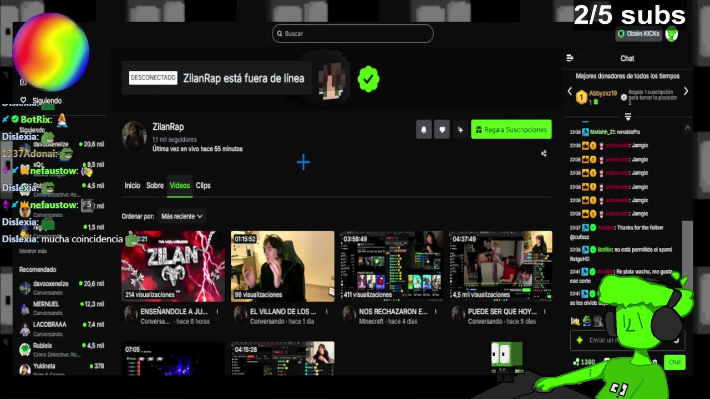Screen dimensions: 710x399
Task: Go to previous top donor with left arrow
Action: point(570,91)
